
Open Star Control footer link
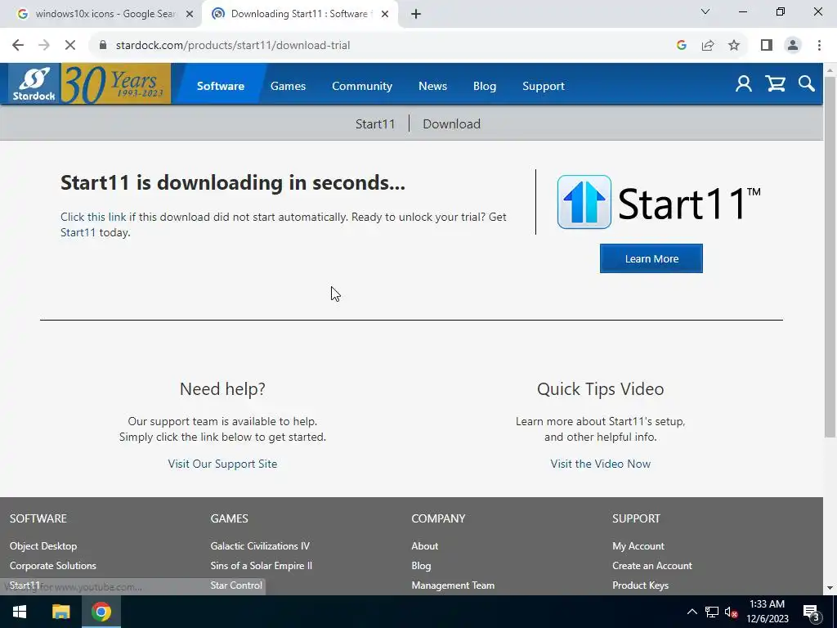point(236,585)
